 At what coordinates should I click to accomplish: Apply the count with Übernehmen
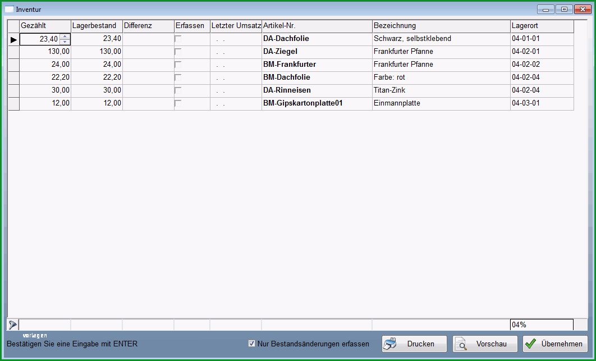pyautogui.click(x=556, y=344)
